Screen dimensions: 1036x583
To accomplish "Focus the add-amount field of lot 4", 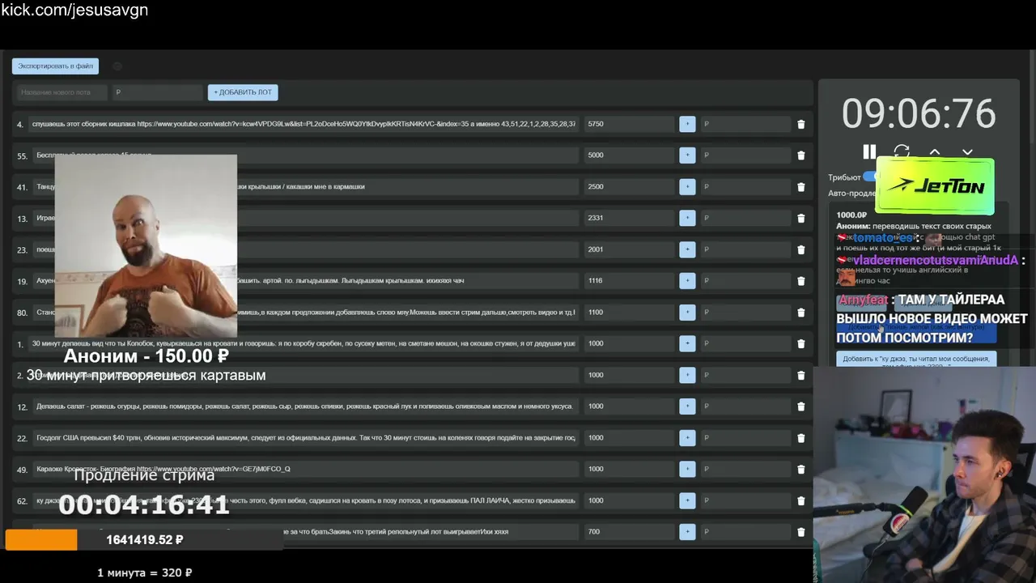I will coord(745,124).
